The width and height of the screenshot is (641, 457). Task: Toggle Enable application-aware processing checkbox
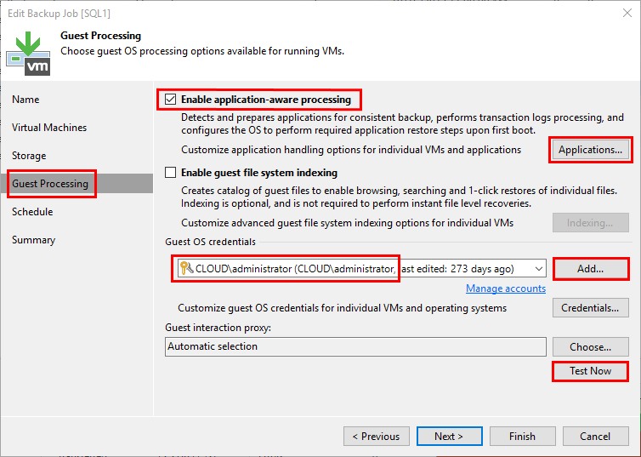(171, 100)
